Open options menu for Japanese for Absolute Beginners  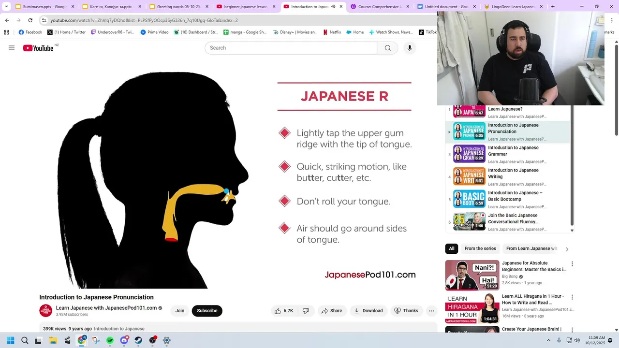[x=572, y=264]
